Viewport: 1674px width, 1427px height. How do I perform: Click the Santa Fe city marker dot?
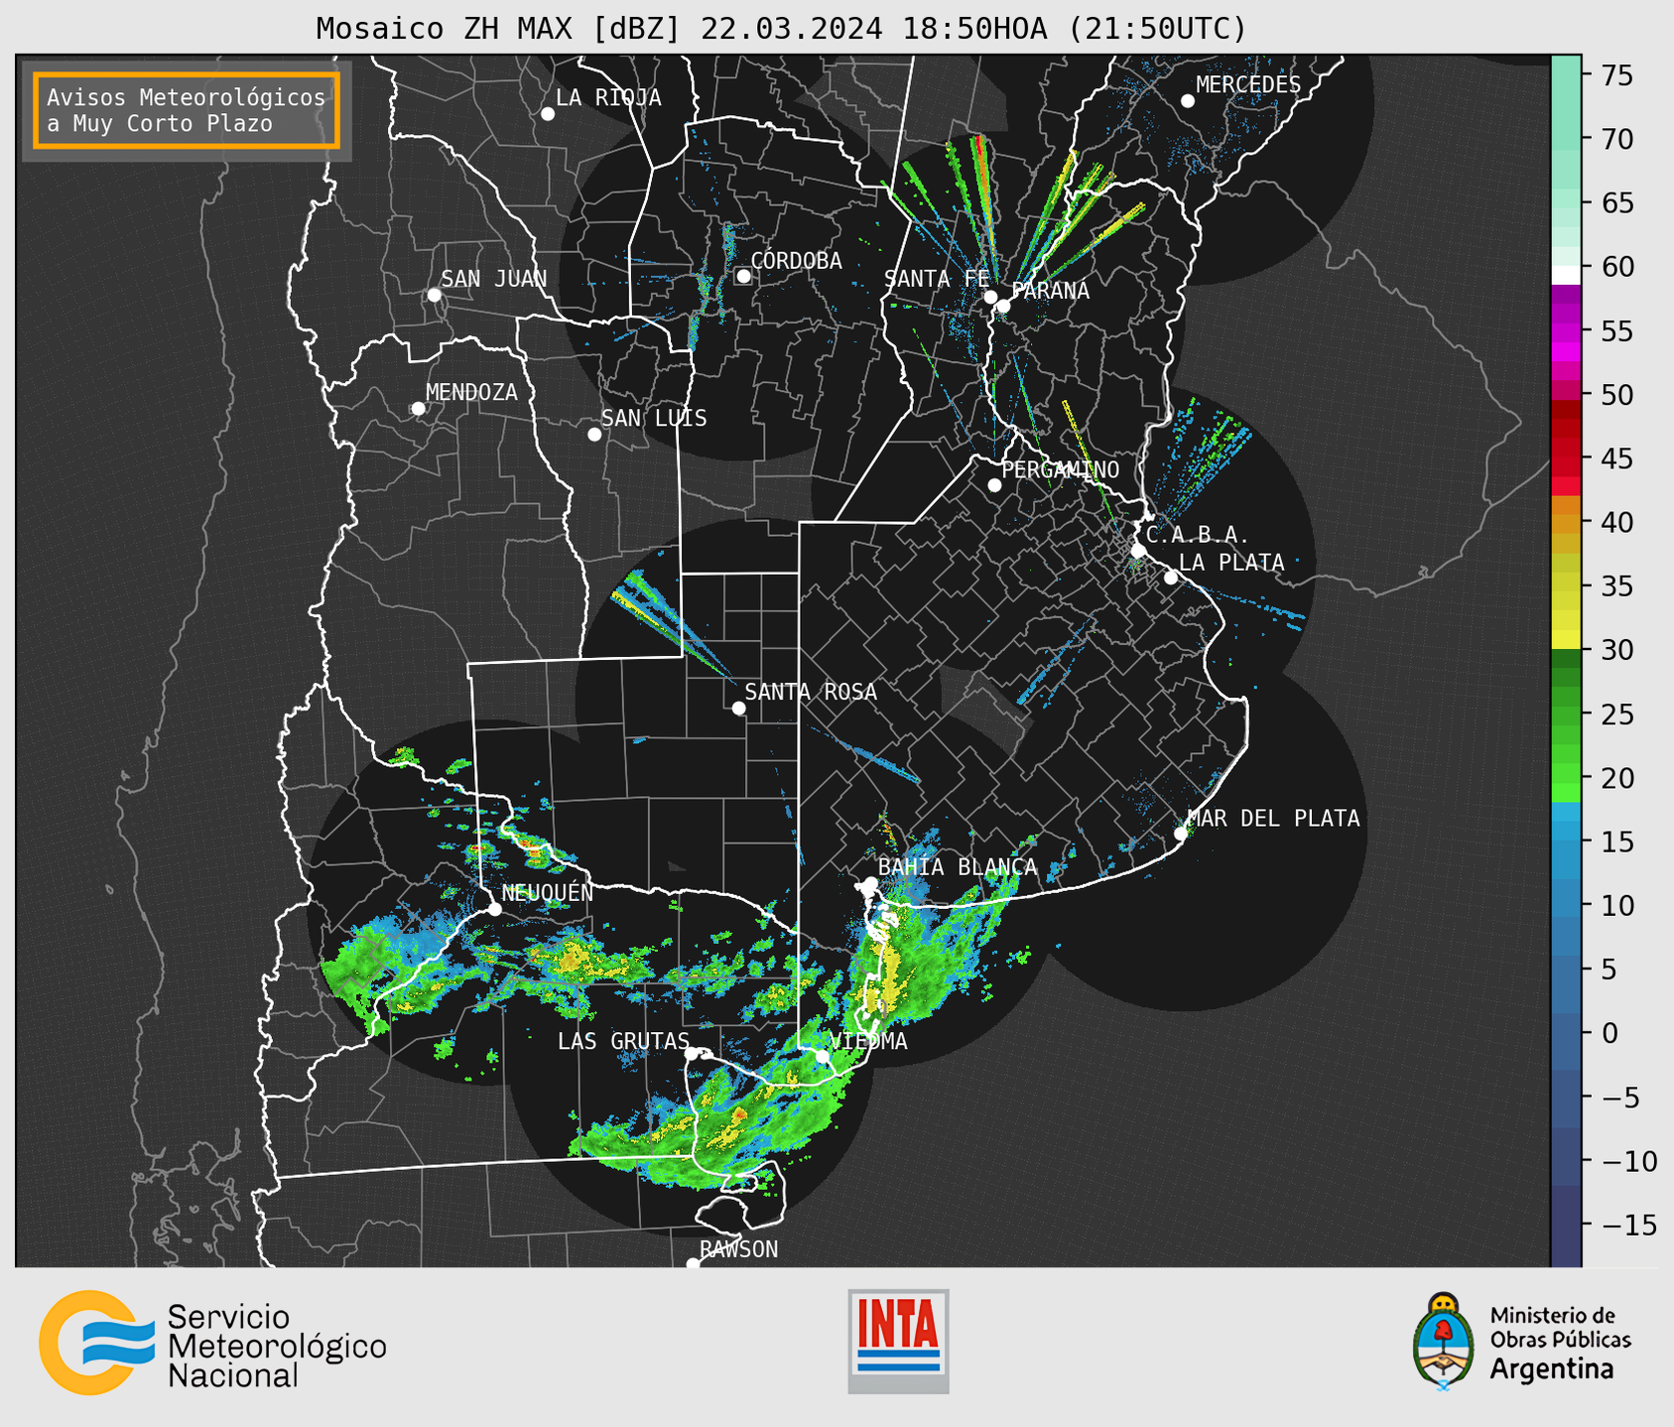click(x=990, y=297)
